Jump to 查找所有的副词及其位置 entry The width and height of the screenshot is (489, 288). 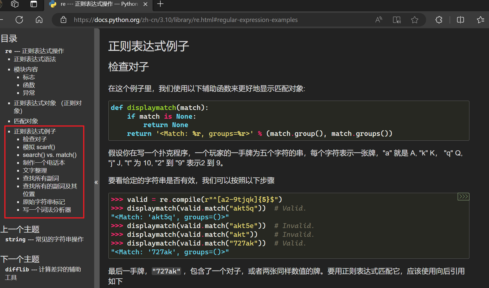(x=50, y=190)
